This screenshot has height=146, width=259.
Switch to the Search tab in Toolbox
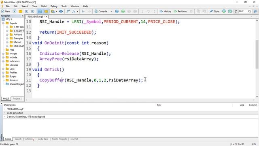[18, 139]
